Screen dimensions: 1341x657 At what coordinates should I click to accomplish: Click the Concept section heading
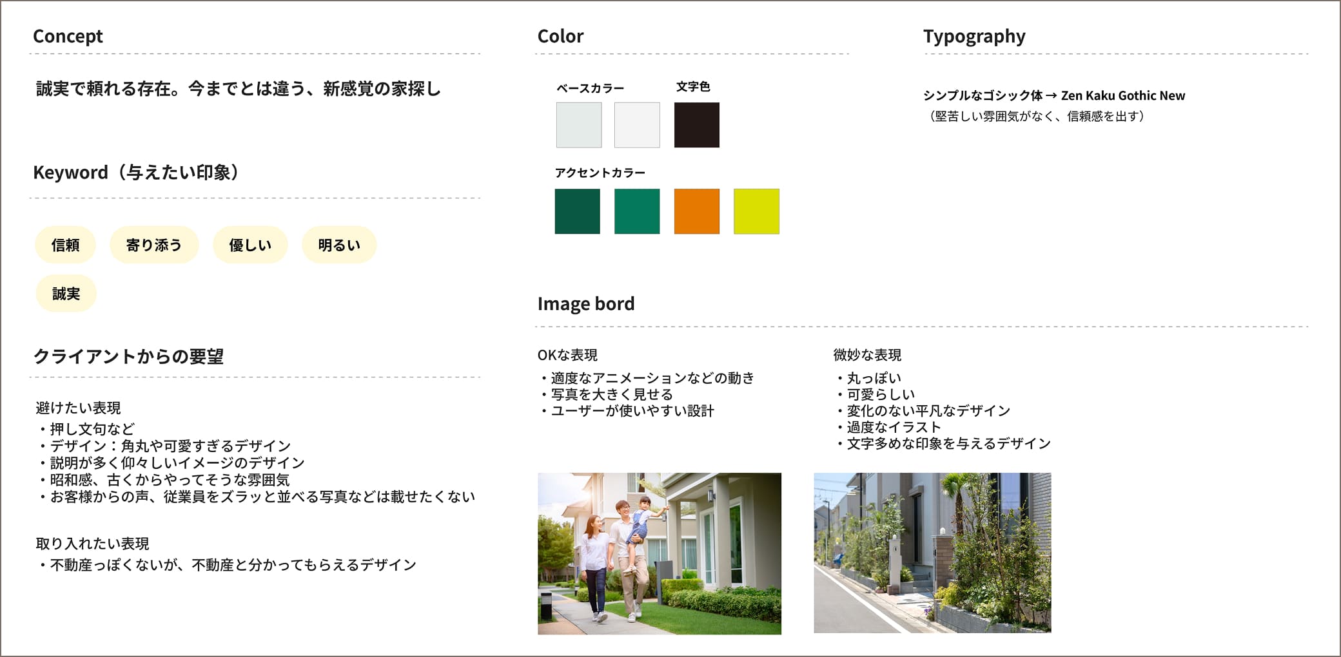pyautogui.click(x=68, y=36)
